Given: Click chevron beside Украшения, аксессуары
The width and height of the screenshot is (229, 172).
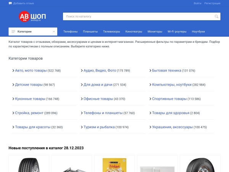Looking at the screenshot, I should click(150, 127).
